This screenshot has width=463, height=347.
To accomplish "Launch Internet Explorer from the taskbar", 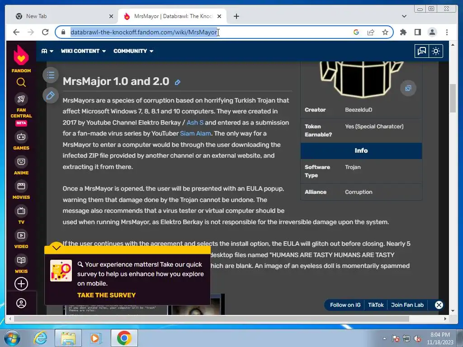I will (x=40, y=338).
